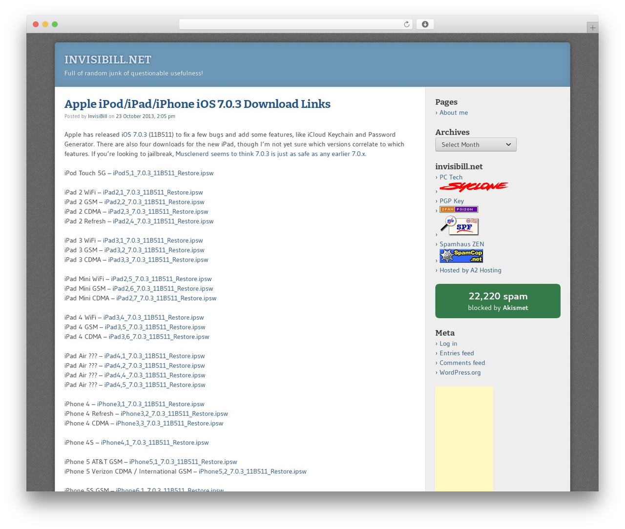Viewport: 625px width, 529px height.
Task: Click the Syclone red logo image
Action: pyautogui.click(x=474, y=187)
